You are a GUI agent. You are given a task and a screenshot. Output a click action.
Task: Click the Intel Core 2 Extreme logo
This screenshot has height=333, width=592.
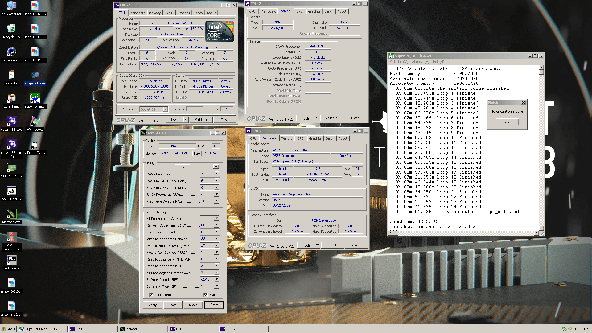[220, 31]
